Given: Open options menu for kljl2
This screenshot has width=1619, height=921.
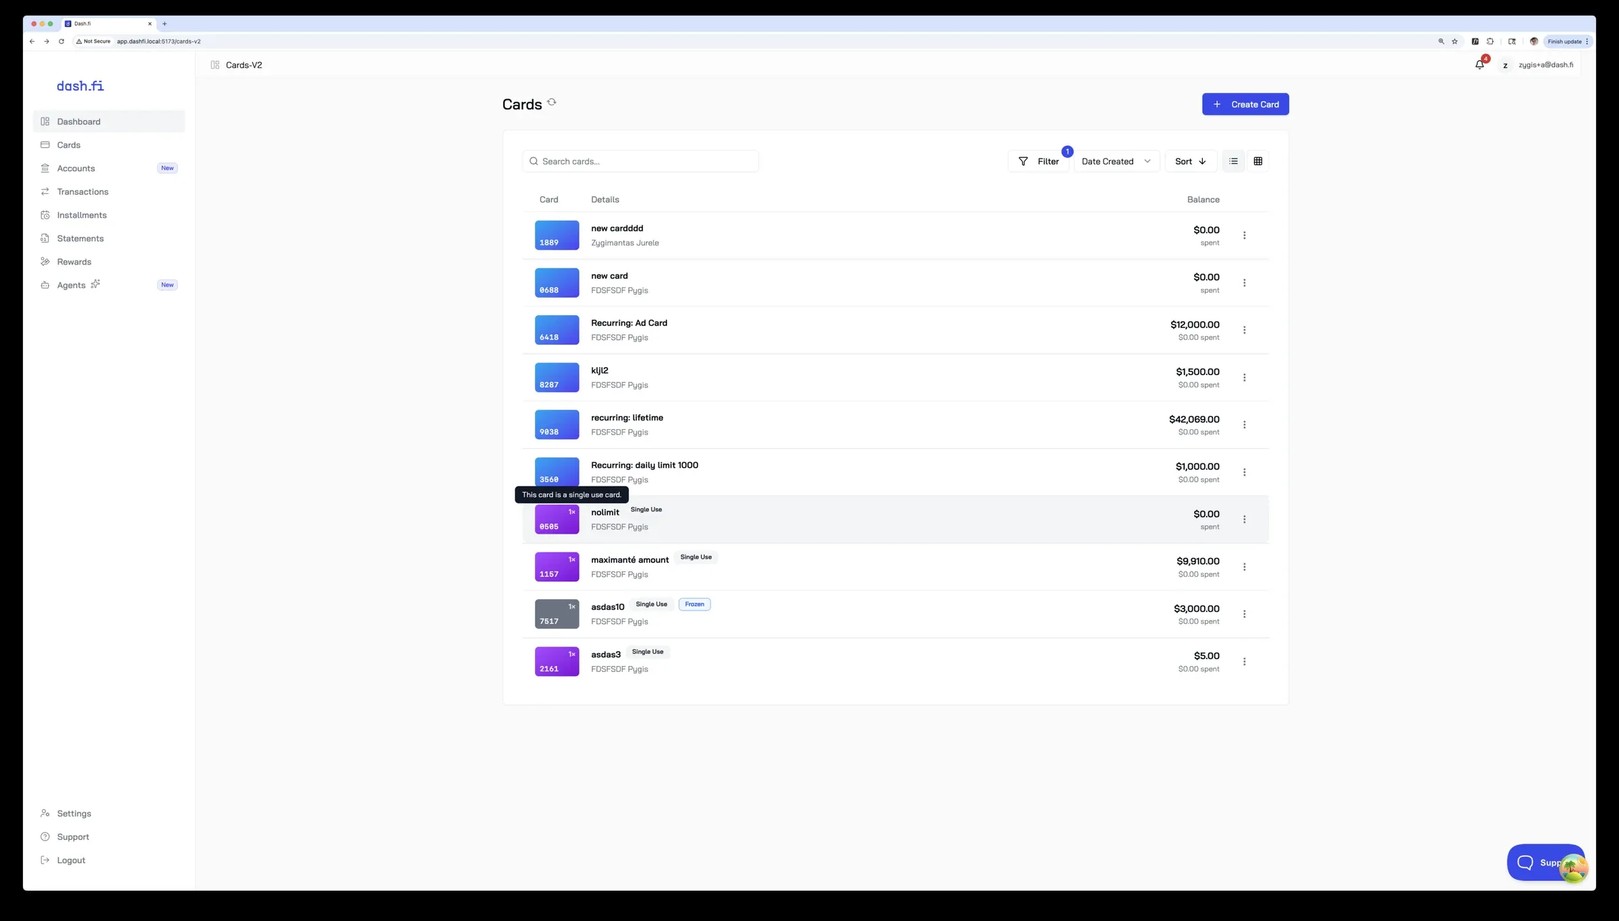Looking at the screenshot, I should (x=1245, y=378).
